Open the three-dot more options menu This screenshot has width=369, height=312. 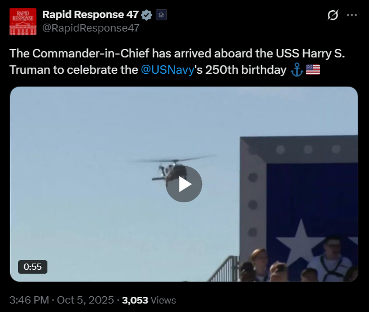click(352, 15)
